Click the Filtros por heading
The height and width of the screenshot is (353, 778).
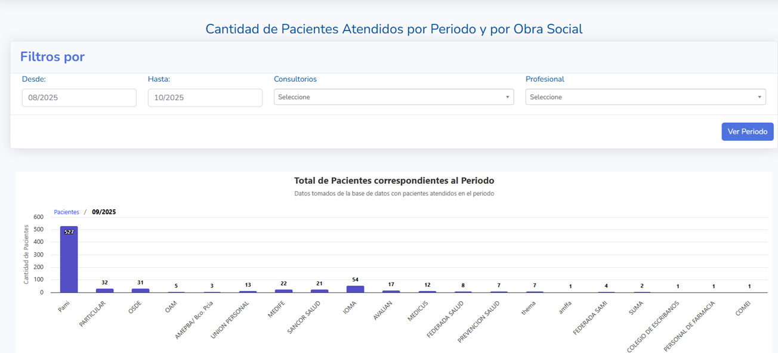(x=53, y=57)
